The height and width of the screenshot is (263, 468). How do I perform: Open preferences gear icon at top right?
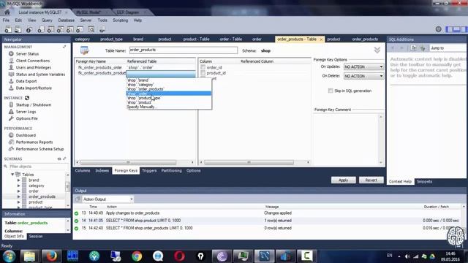pos(438,29)
